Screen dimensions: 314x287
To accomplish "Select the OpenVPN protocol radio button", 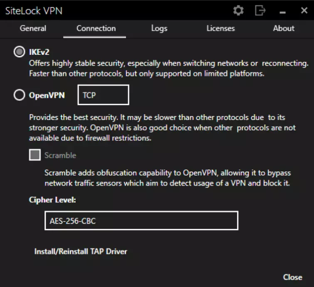I will [x=20, y=95].
